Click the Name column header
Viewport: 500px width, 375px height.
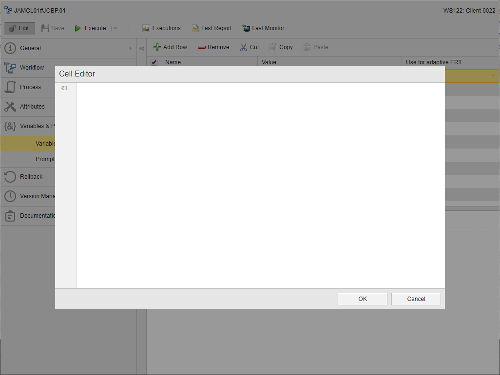point(173,62)
